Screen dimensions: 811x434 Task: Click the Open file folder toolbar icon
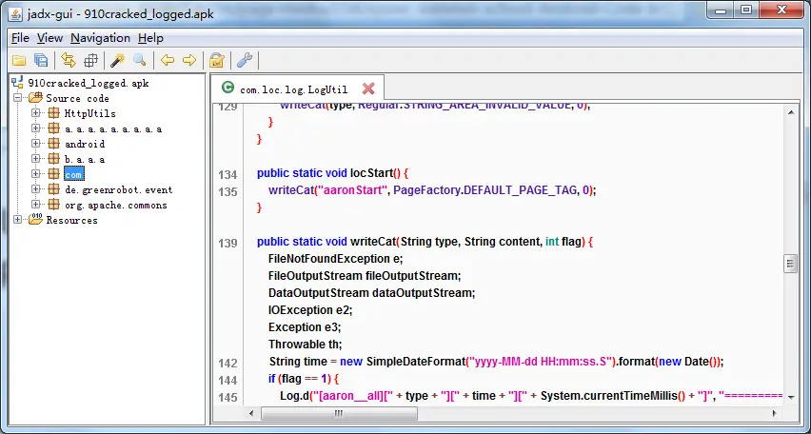click(19, 61)
